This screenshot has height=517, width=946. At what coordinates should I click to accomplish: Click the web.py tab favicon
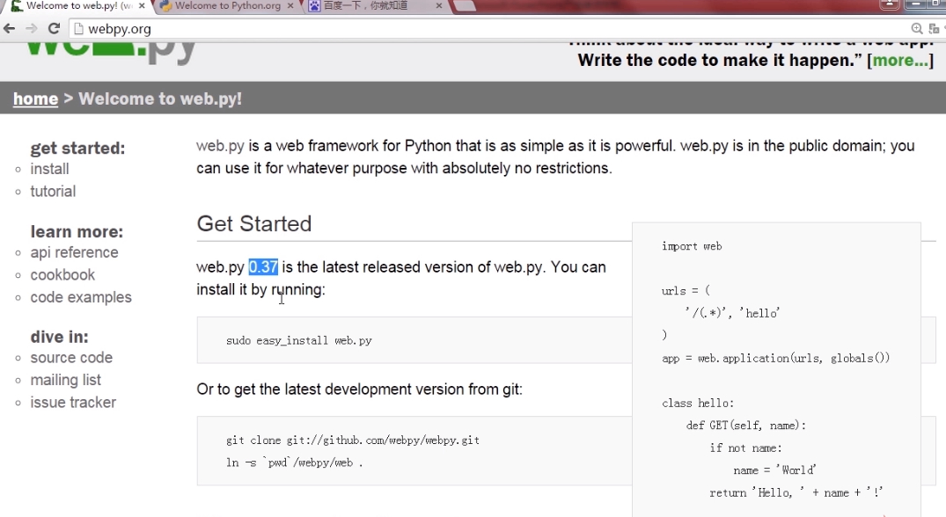click(x=17, y=6)
